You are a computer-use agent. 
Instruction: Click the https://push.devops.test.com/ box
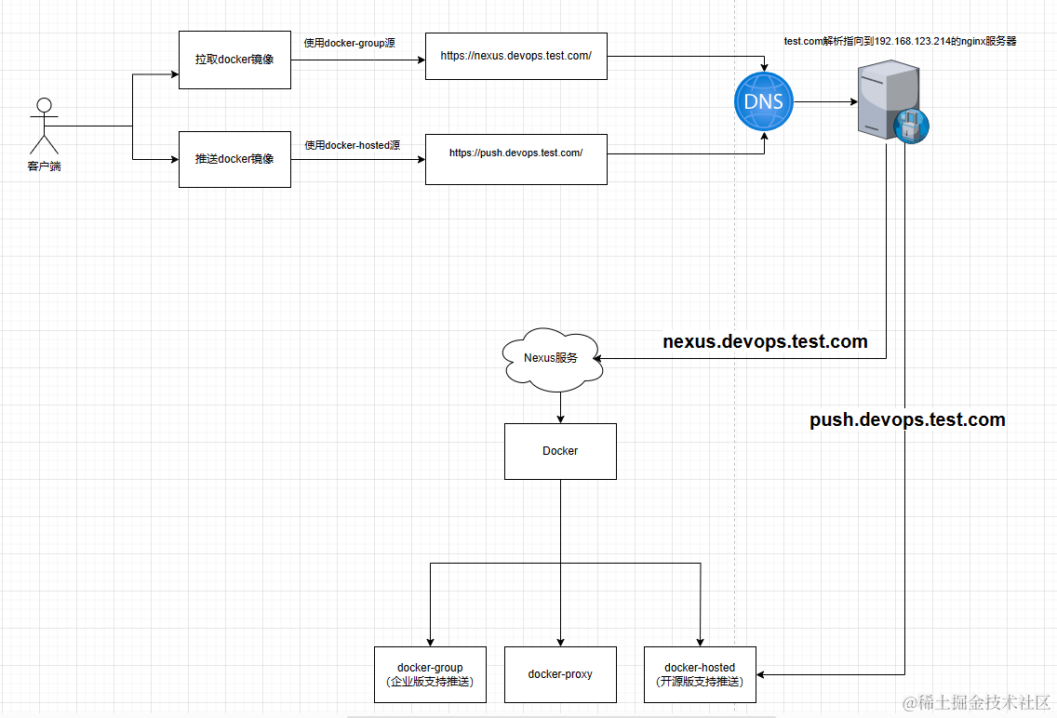click(516, 159)
